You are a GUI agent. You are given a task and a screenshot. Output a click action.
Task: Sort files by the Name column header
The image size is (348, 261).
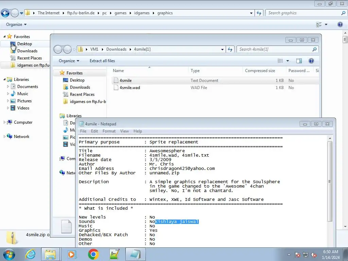click(150, 71)
